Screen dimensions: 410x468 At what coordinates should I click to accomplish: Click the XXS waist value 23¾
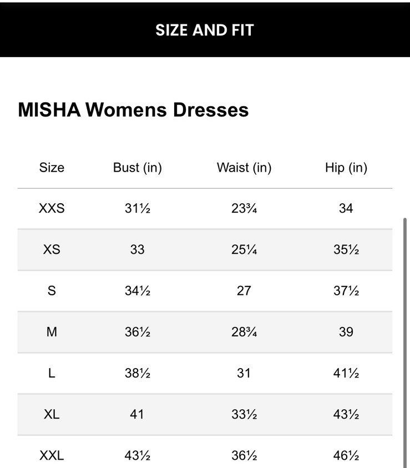(x=244, y=208)
